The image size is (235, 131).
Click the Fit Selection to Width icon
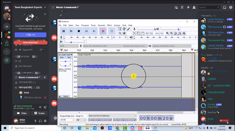click(x=176, y=33)
